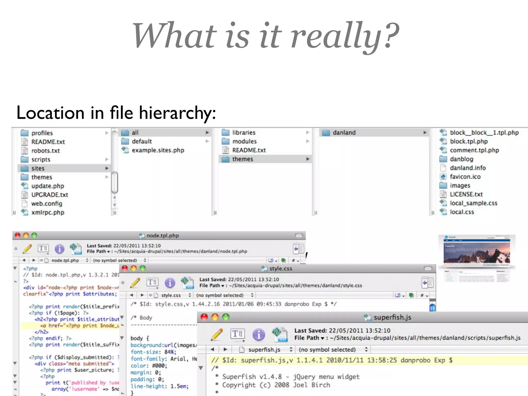Click the document icon in the node.tpl.php toolbar

pos(76,249)
